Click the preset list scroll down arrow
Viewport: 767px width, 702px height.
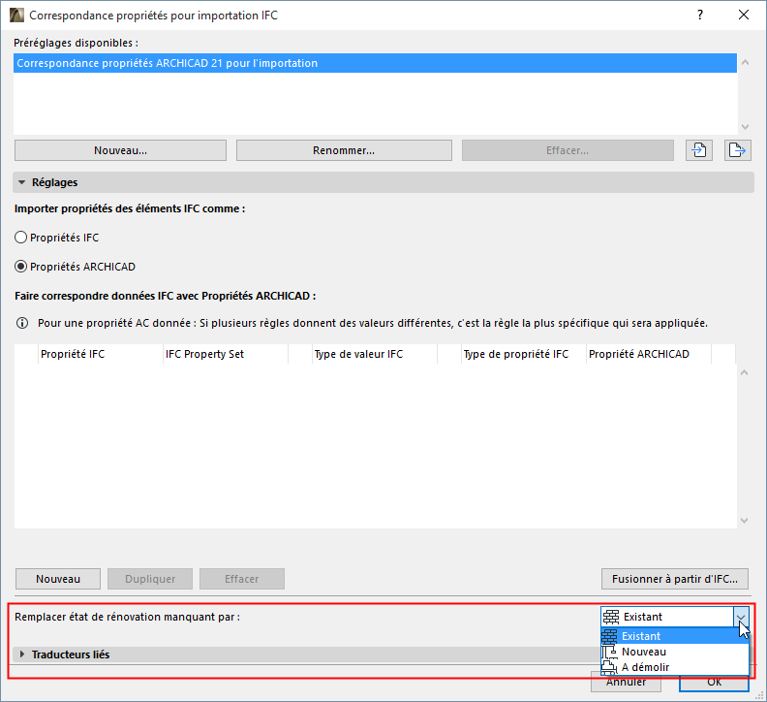(745, 126)
